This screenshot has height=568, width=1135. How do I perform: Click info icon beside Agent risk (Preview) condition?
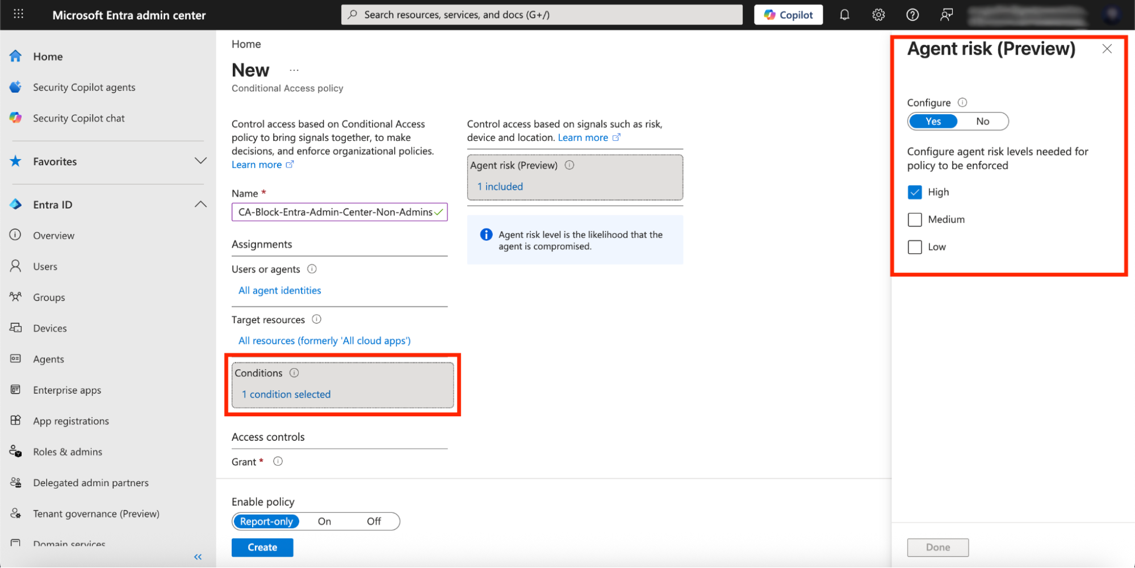[569, 165]
